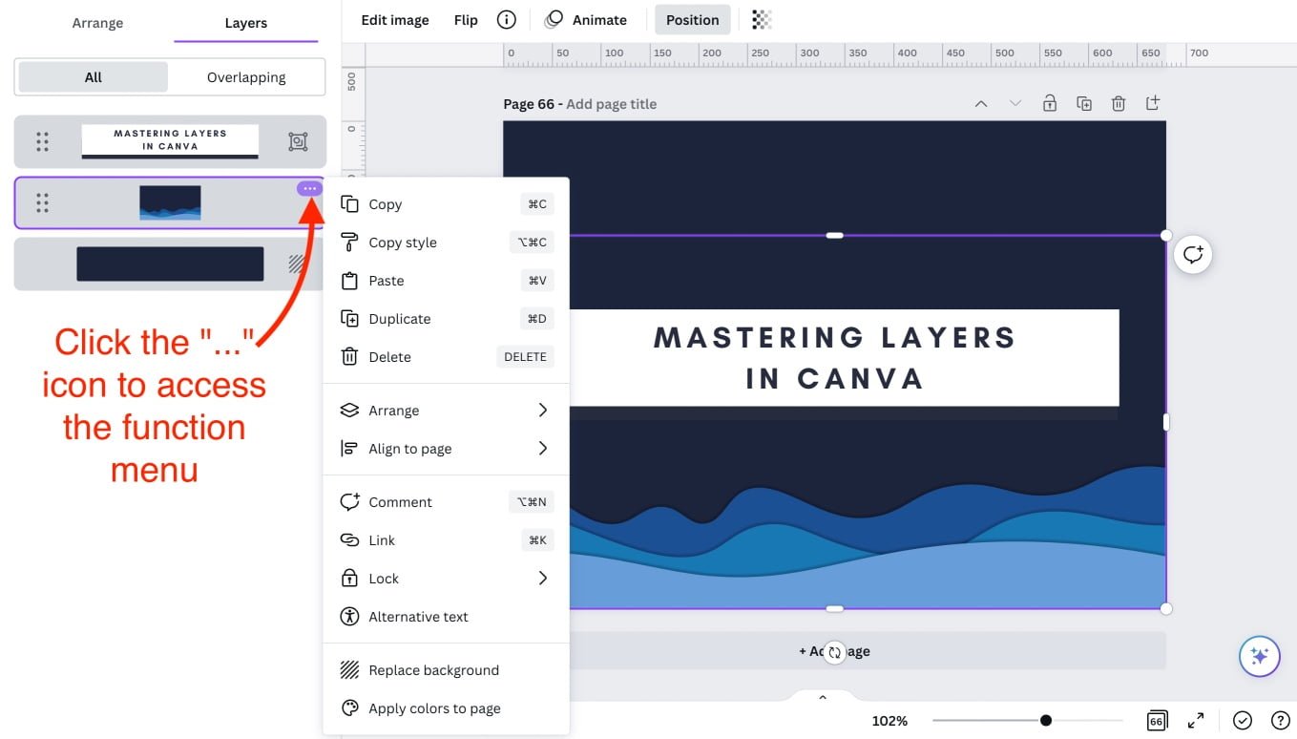
Task: Expand the Lock submenu in context menu
Action: tap(542, 578)
